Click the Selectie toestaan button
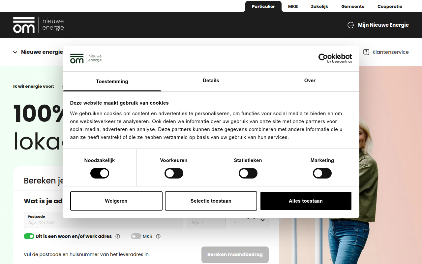This screenshot has width=422, height=264. [211, 201]
